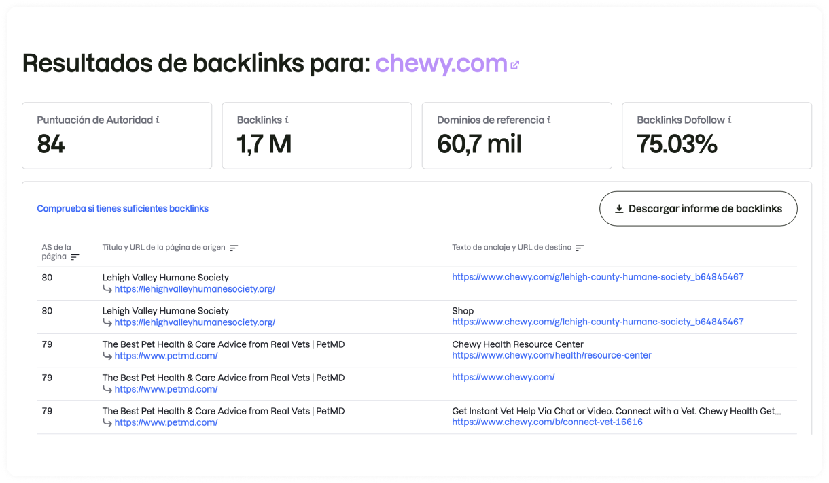
Task: Open lehighvalleyhumanesociety.org link in Shop row
Action: (x=195, y=322)
